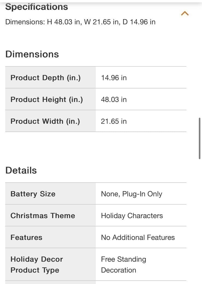Click the dimensions summary line under Specifications

[80, 22]
